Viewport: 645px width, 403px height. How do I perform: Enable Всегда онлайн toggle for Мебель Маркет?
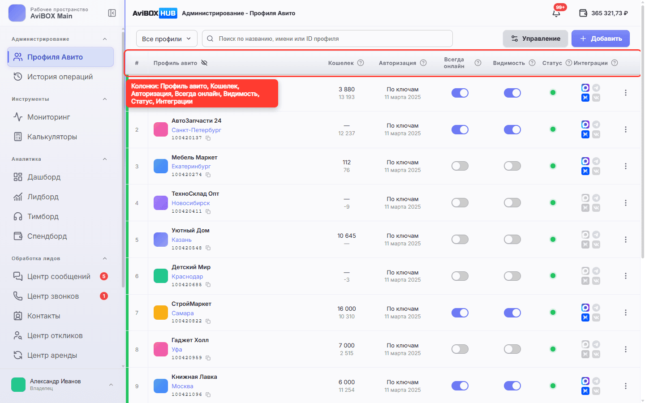pos(460,166)
